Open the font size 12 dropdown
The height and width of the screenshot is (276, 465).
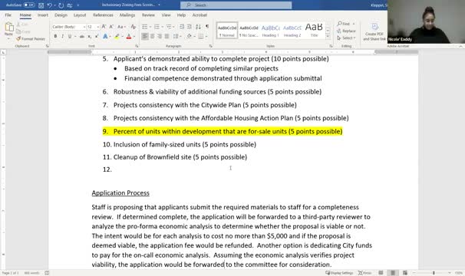click(98, 27)
